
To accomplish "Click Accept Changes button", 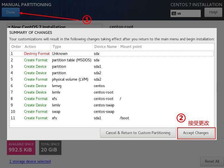I will pyautogui.click(x=196, y=133).
